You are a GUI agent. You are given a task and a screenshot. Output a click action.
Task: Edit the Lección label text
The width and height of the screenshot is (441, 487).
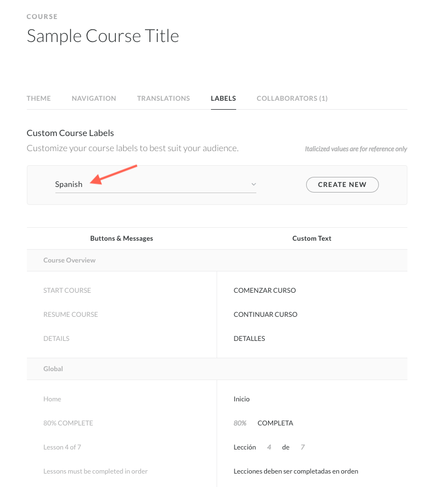click(245, 447)
